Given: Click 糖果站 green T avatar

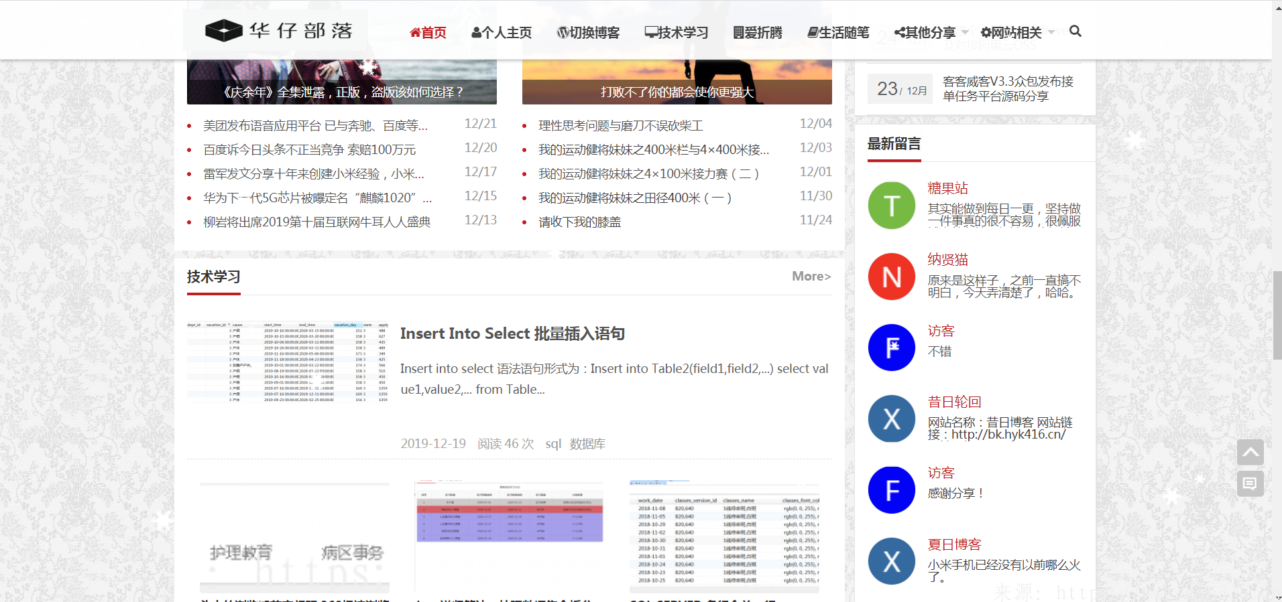Looking at the screenshot, I should pyautogui.click(x=892, y=206).
